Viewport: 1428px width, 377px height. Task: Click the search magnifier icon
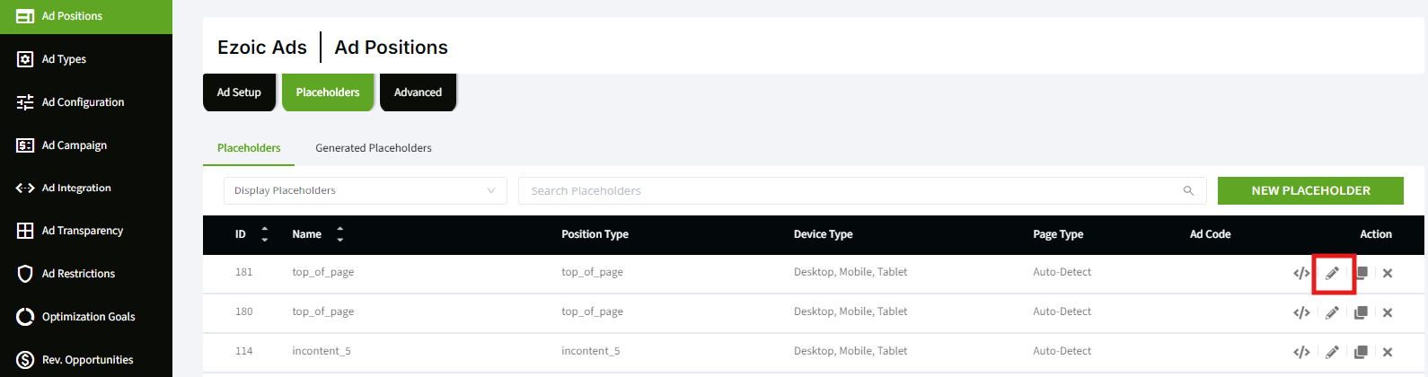point(1188,191)
